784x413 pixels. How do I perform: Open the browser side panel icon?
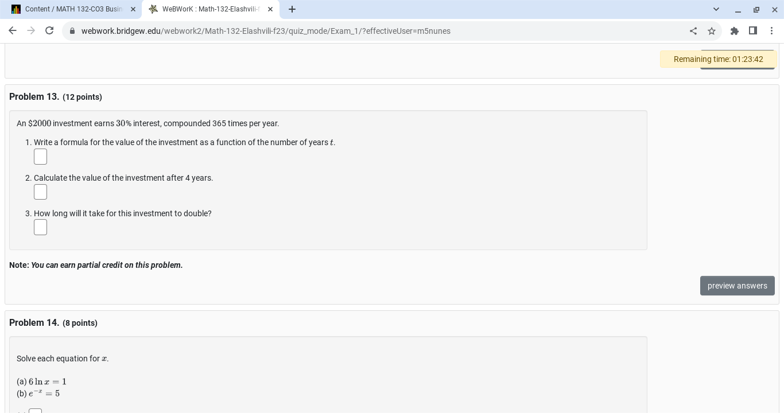point(753,31)
